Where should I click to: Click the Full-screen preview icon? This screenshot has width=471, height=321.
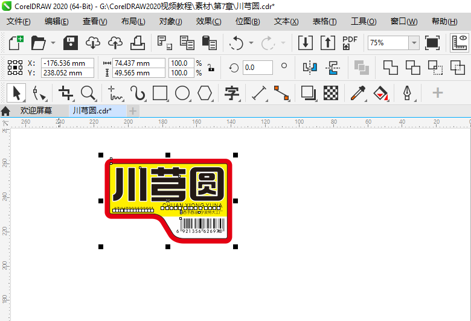tap(432, 43)
